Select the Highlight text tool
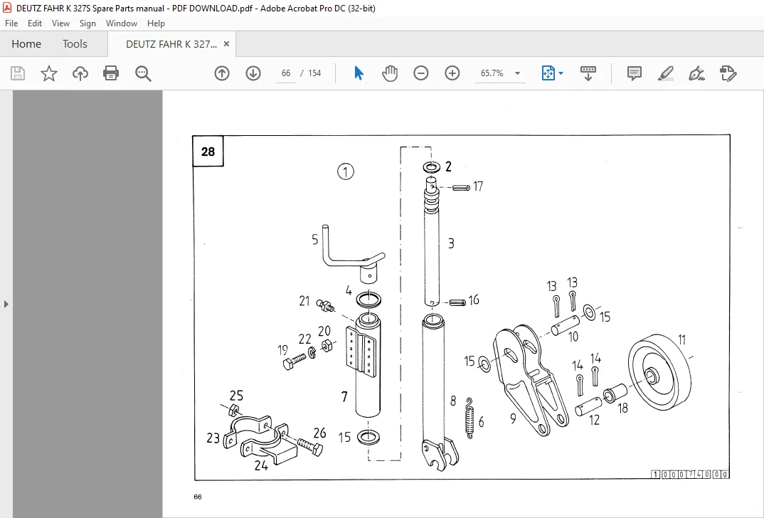Image resolution: width=764 pixels, height=518 pixels. [666, 73]
